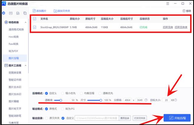This screenshot has height=125, width=194.
Task: Open 抠图换背景 in sidebar
Action: [15, 73]
